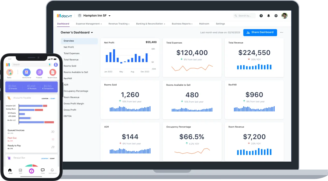
Task: Select Total Expenses in the dashboard sidebar
Action: [x=72, y=53]
